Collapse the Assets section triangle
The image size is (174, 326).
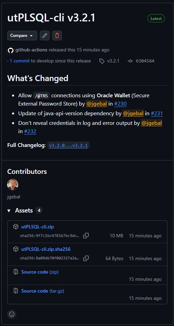pyautogui.click(x=9, y=211)
